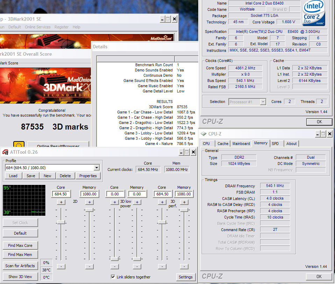This screenshot has height=284, width=335.
Task: Decrease 3D low power Core with minus
Action: click(x=114, y=266)
